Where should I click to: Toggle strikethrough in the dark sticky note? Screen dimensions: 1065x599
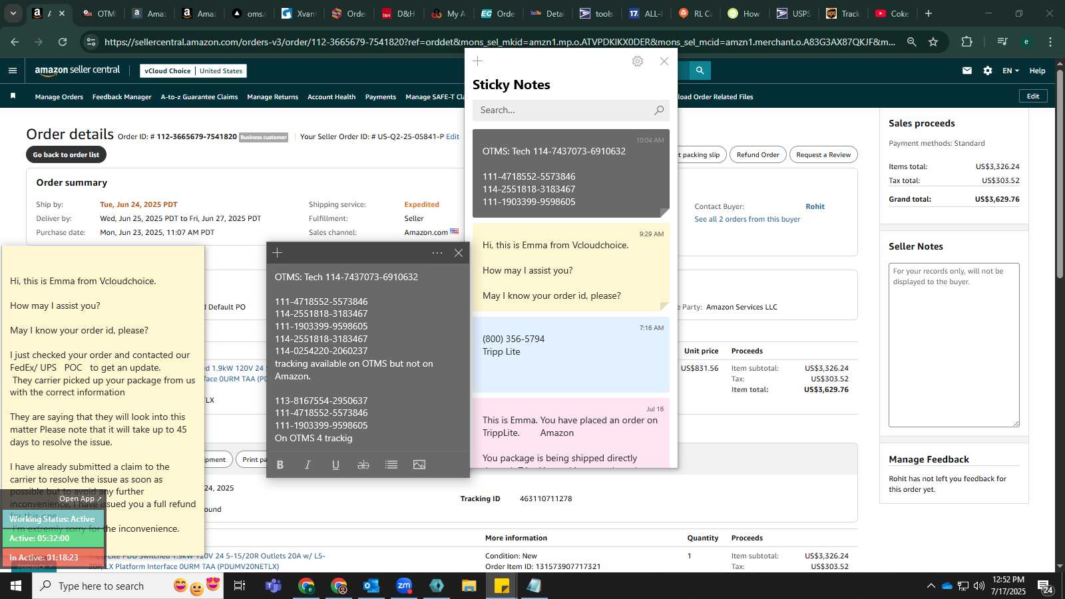click(x=363, y=465)
